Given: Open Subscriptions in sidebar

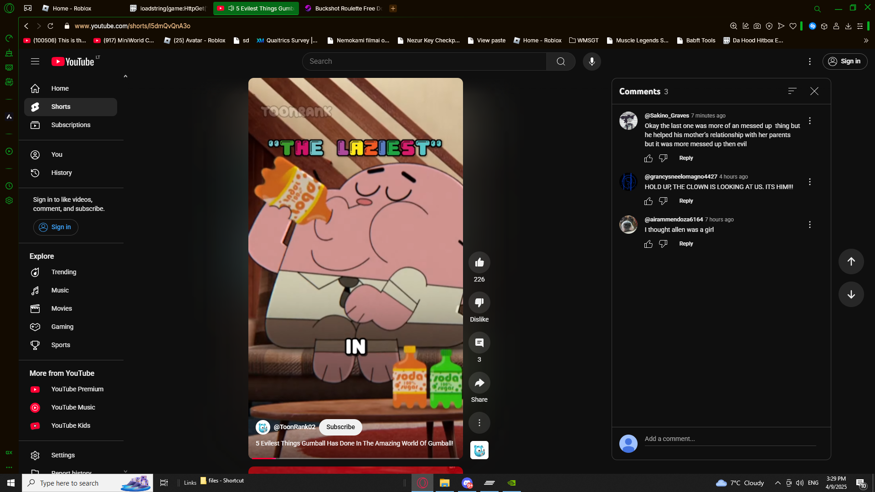Looking at the screenshot, I should 71,125.
